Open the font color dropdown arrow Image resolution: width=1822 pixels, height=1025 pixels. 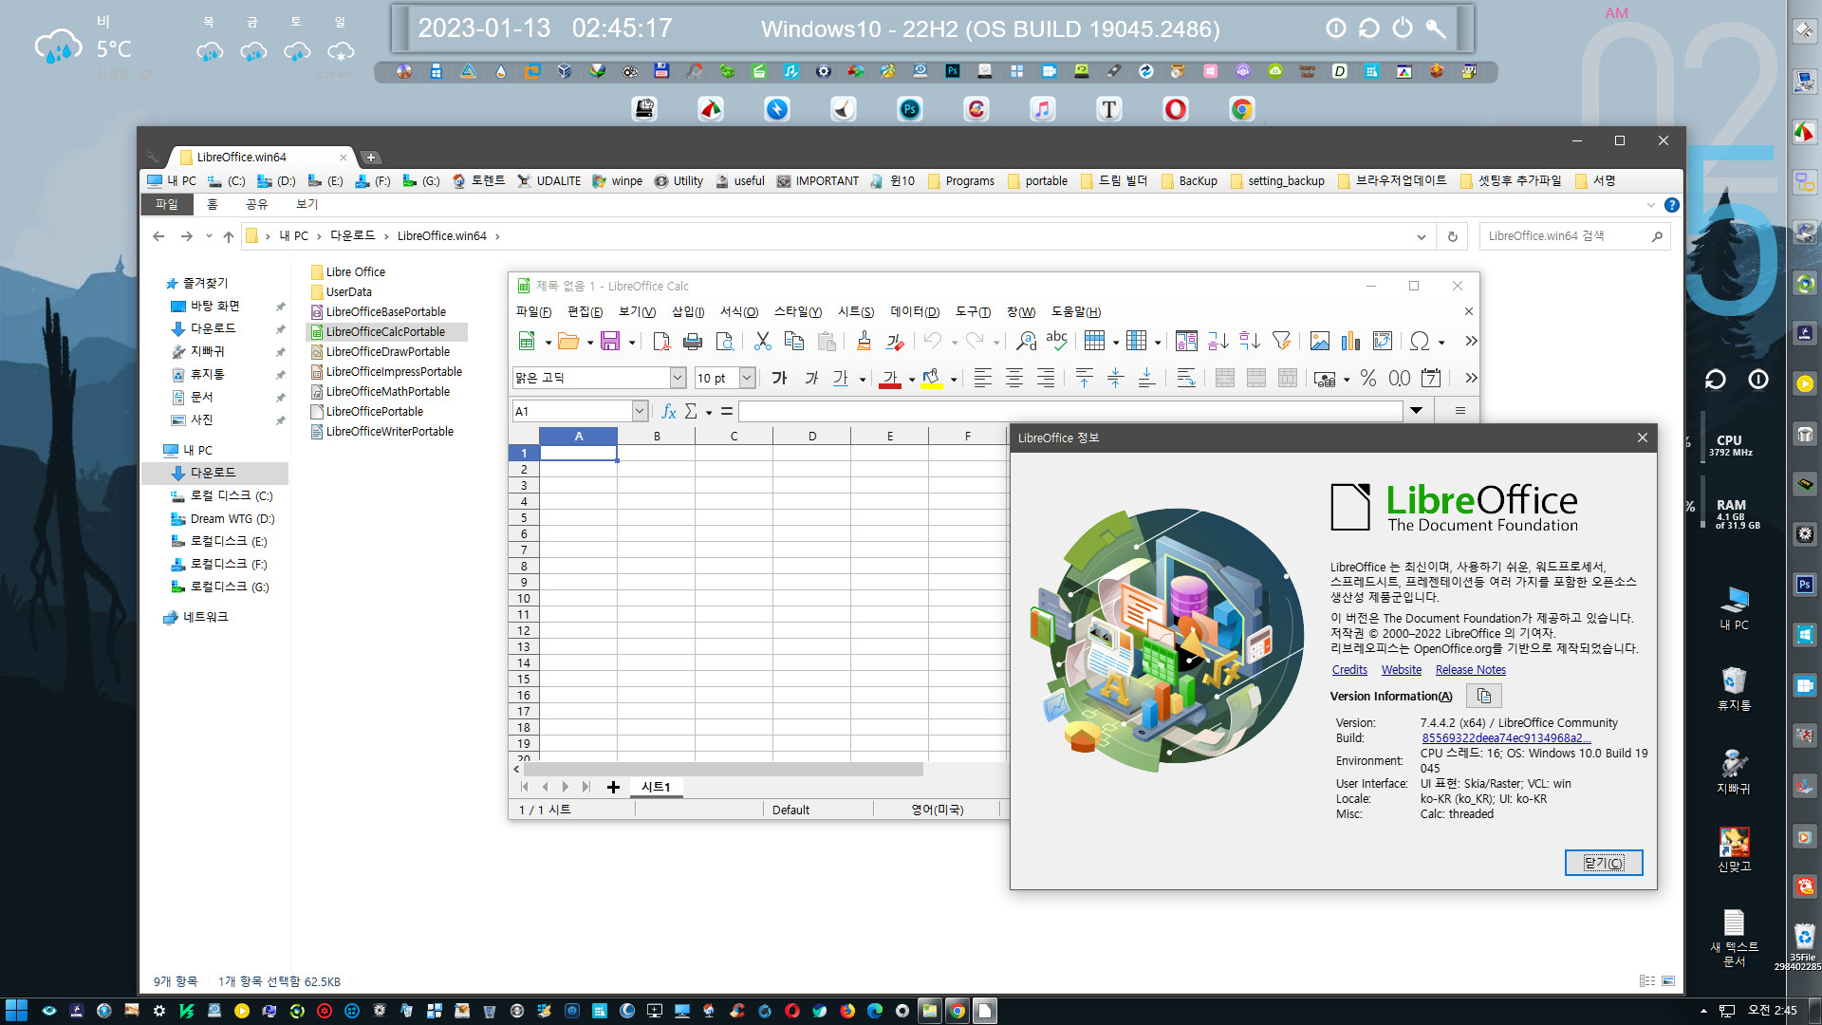912,380
